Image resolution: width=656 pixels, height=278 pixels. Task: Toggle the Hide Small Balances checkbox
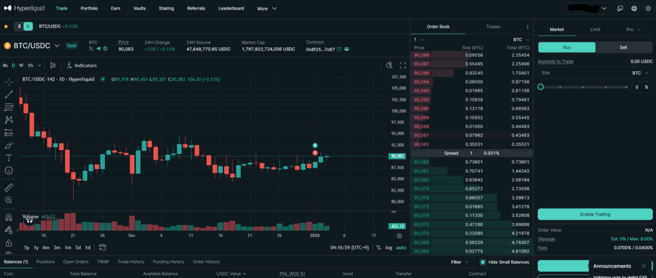pos(483,262)
